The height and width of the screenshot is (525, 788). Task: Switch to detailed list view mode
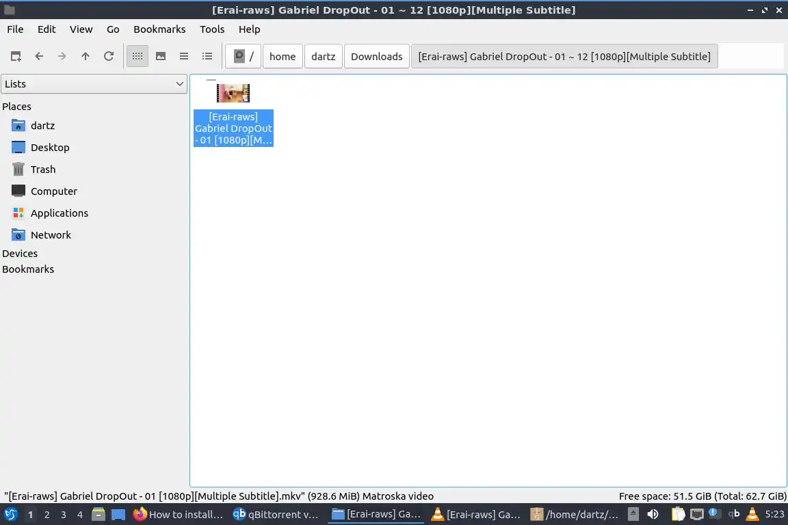(x=207, y=56)
